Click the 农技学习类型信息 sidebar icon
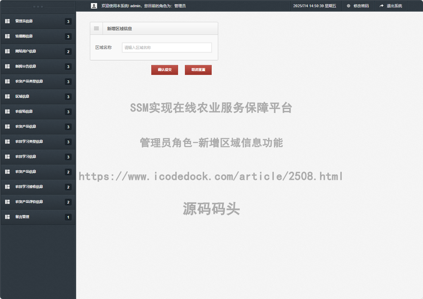This screenshot has width=423, height=299. coord(7,142)
